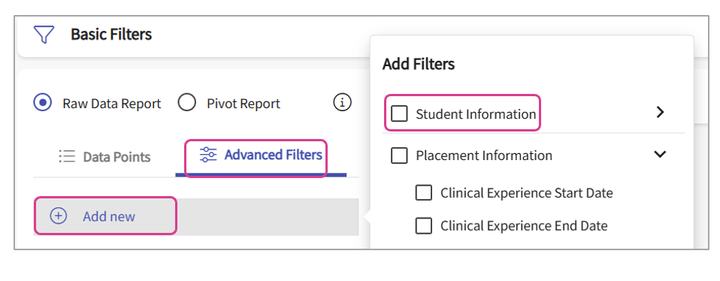Enable Clinical Experience Start Date filter
The image size is (720, 281).
423,192
